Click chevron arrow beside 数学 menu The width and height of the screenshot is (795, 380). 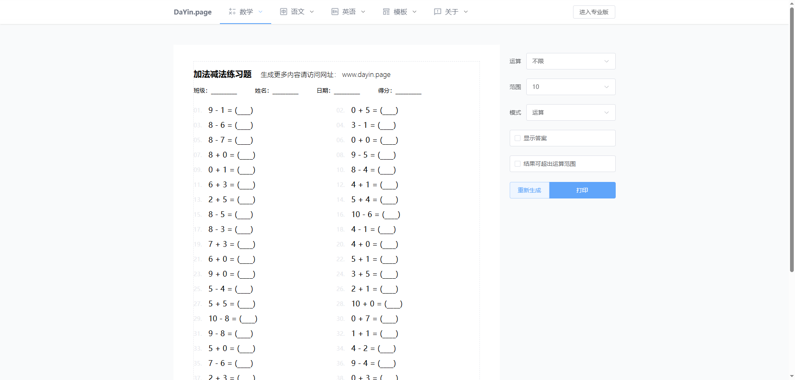click(x=260, y=12)
